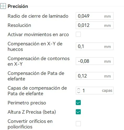Click the Perímetro preciso label
Image resolution: width=124 pixels, height=130 pixels.
[x=27, y=103]
